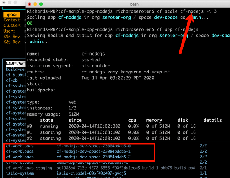This screenshot has width=230, height=178.
Task: Click the NAMESPACE column header
Action: [15, 64]
